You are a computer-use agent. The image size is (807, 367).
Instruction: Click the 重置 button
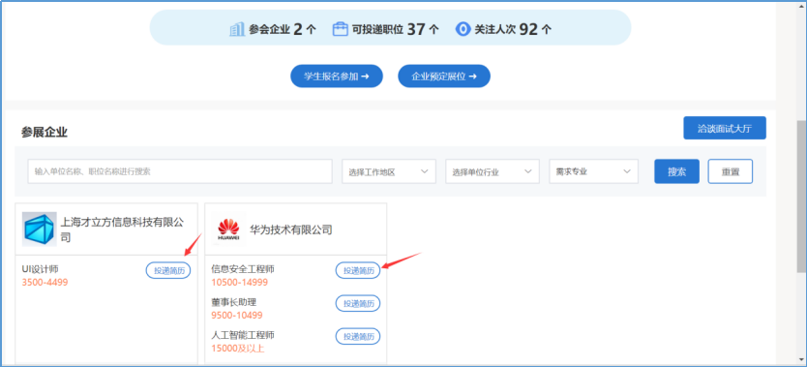pos(731,171)
